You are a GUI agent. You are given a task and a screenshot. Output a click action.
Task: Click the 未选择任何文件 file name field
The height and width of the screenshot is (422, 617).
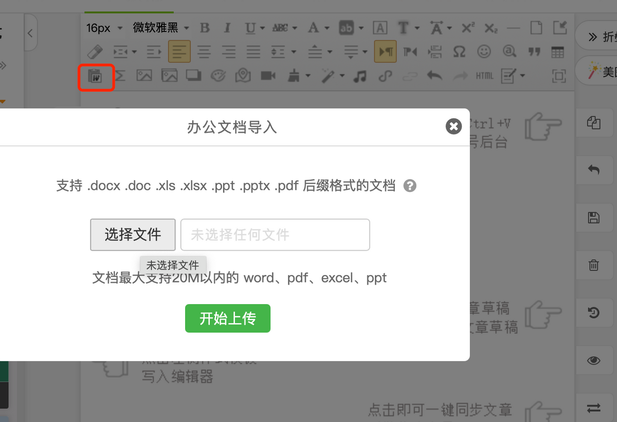point(275,235)
